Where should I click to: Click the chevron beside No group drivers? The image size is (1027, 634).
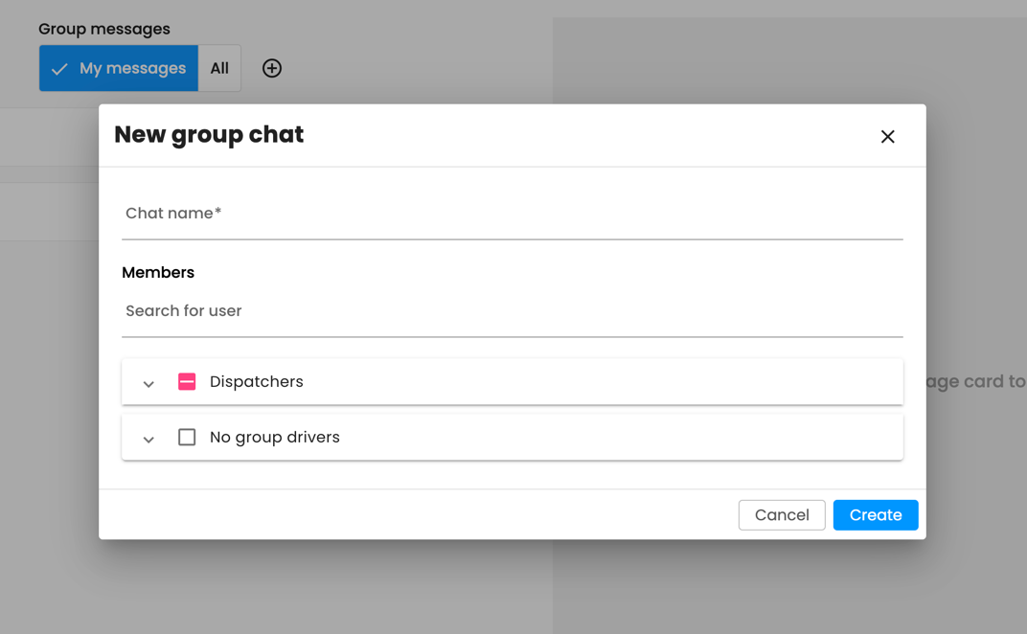(148, 438)
